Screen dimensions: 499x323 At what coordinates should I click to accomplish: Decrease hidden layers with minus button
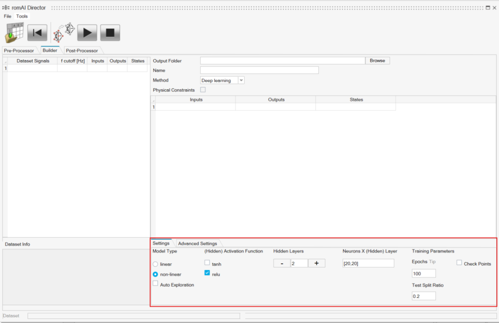coord(282,263)
